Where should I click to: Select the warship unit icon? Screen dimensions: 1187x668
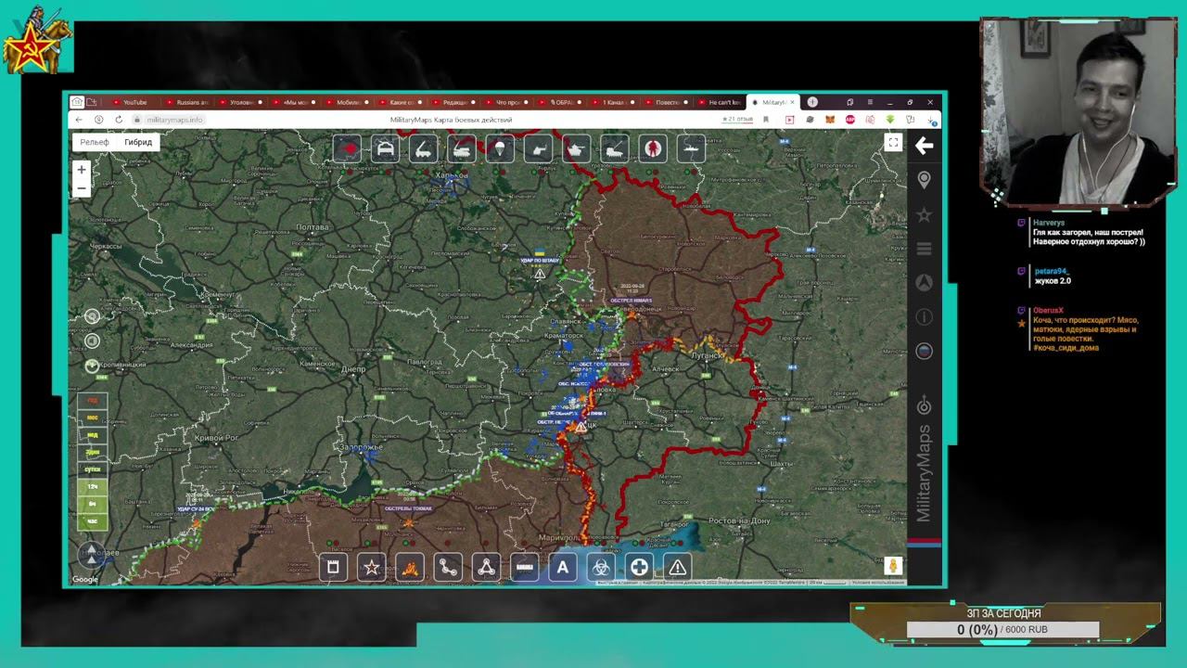(x=692, y=148)
